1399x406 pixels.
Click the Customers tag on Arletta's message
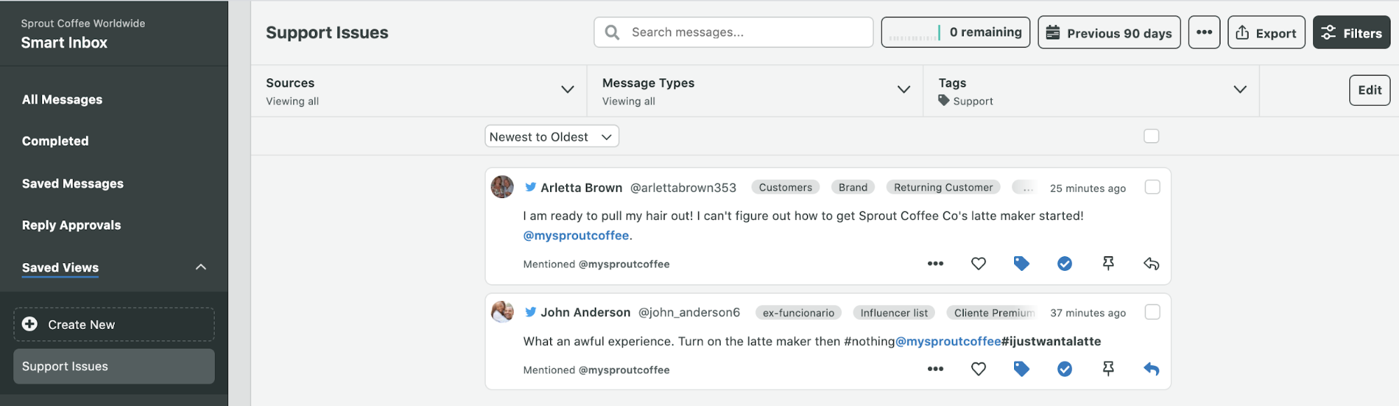pos(785,188)
